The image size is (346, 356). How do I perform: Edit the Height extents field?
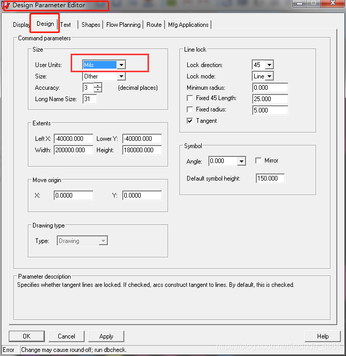pyautogui.click(x=142, y=150)
